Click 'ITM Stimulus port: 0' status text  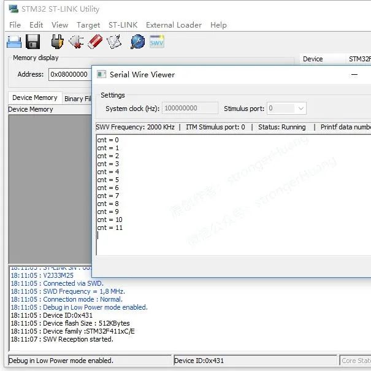pyautogui.click(x=215, y=127)
